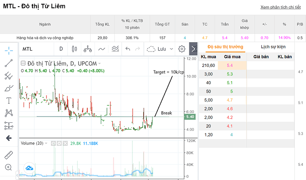This screenshot has height=180, width=306.
Task: Select the Text annotation tool
Action: (9, 101)
